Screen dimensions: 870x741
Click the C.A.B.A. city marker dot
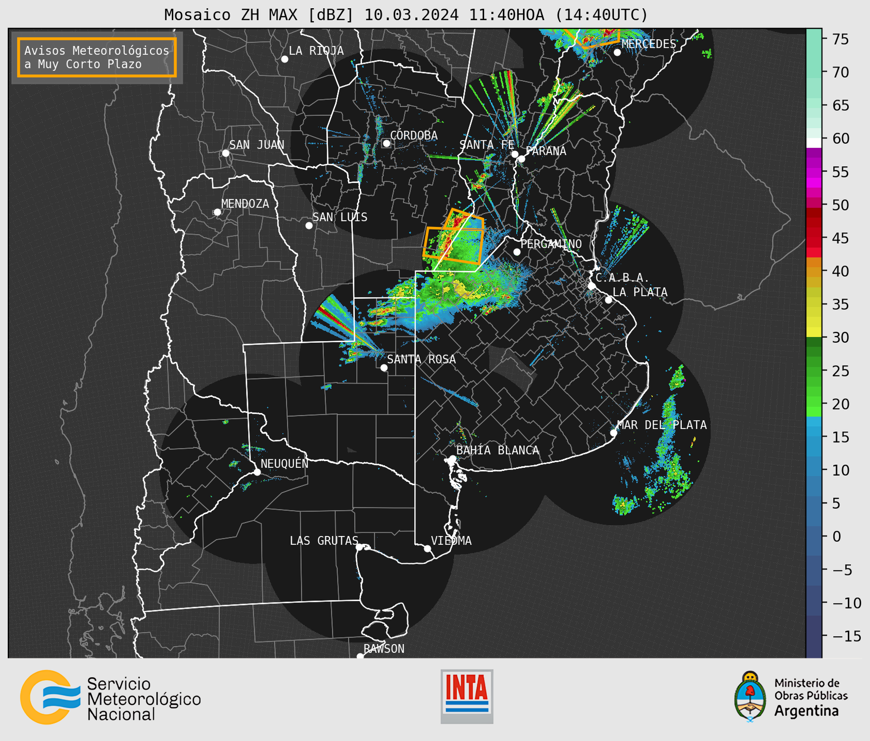(592, 286)
